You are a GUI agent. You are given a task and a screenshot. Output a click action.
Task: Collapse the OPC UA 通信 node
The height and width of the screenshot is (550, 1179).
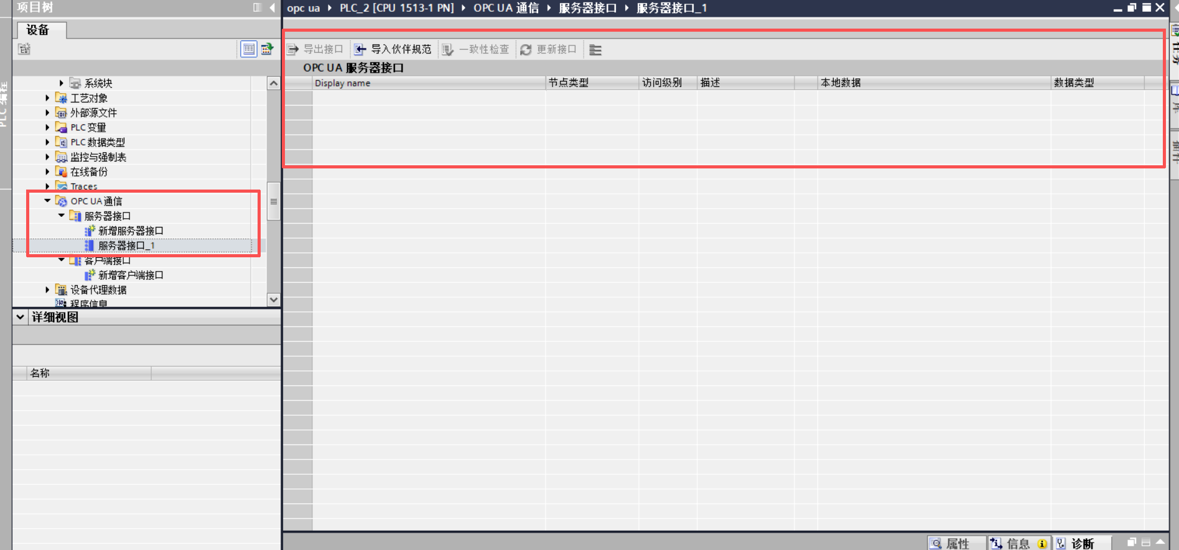[47, 201]
